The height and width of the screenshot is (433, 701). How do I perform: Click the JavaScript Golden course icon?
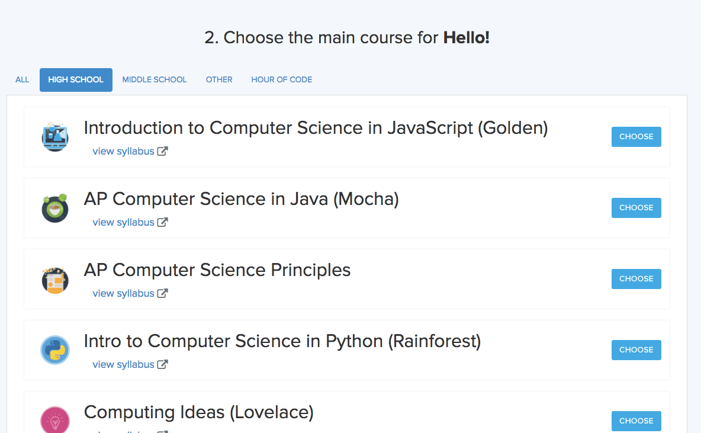tap(55, 137)
